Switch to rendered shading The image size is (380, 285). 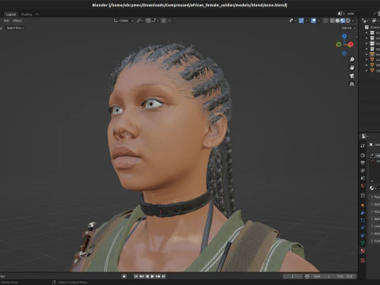click(348, 21)
